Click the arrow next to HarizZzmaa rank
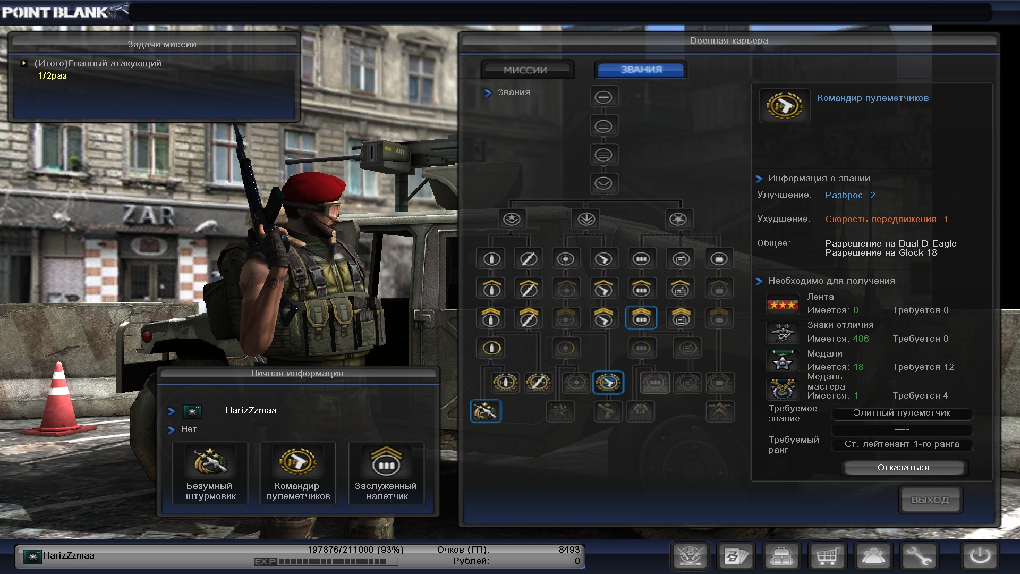This screenshot has height=574, width=1020. [171, 411]
